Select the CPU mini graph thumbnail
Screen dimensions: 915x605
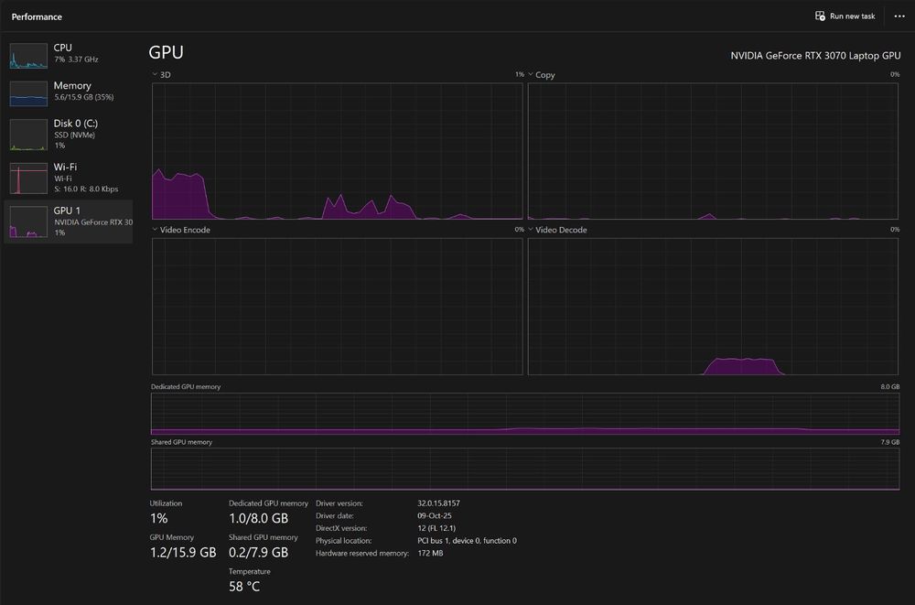pos(28,56)
